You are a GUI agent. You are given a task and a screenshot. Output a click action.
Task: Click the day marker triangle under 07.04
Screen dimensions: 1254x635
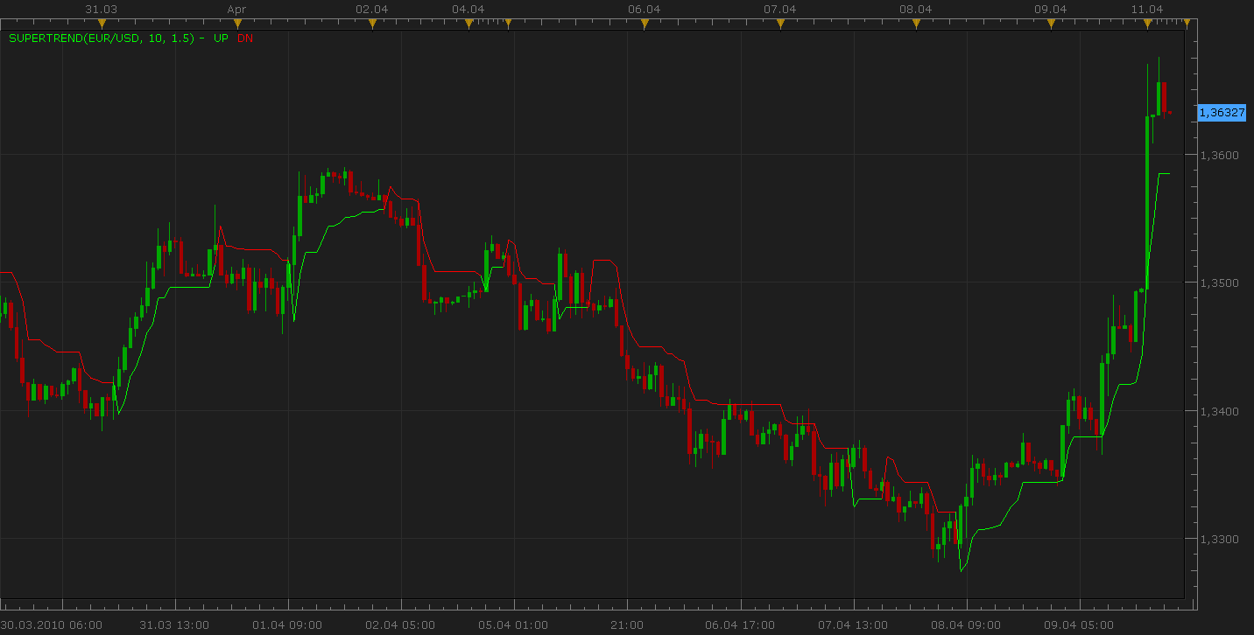780,24
